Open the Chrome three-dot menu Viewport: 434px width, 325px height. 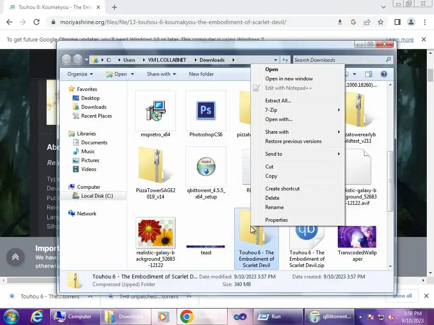(x=425, y=22)
